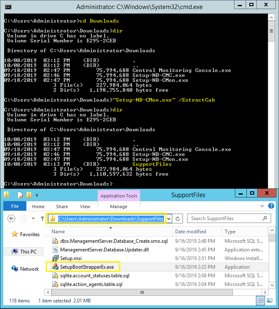Click the Search SupportFiles box
The image size is (279, 309).
229,218
